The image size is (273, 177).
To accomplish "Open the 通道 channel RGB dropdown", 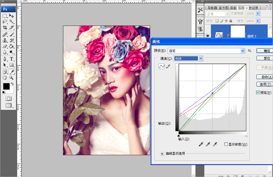I will click(189, 58).
